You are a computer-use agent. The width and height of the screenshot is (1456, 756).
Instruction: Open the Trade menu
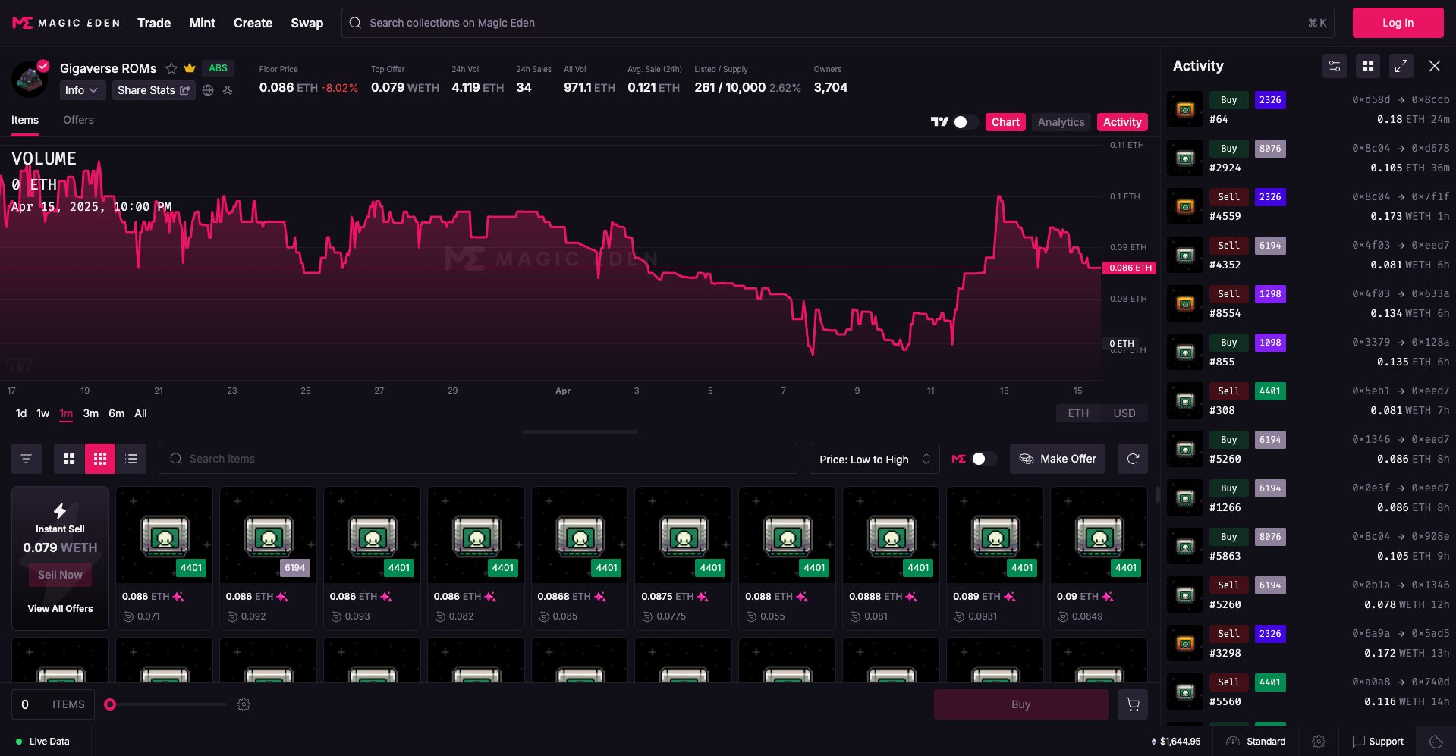pyautogui.click(x=154, y=23)
